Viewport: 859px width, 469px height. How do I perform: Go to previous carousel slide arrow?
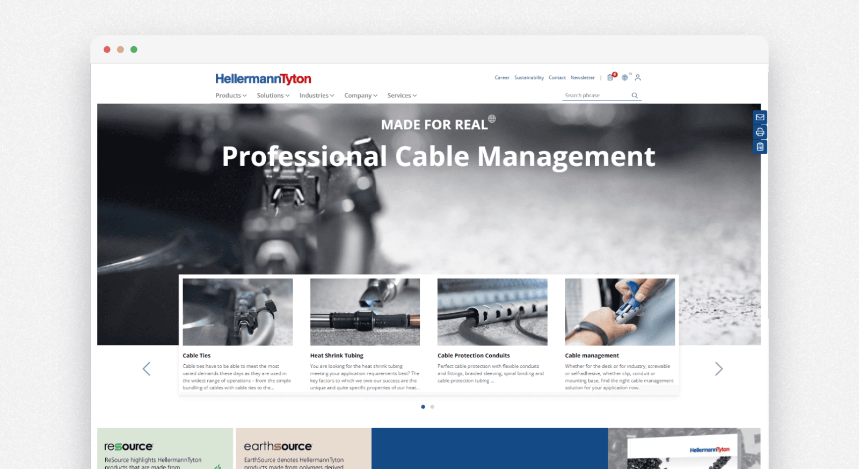pyautogui.click(x=146, y=369)
